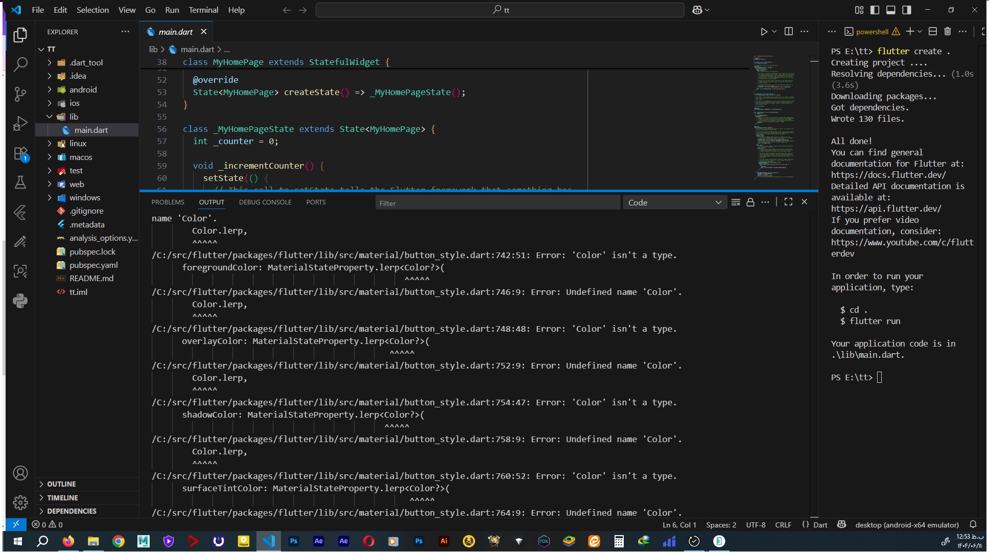Open the Manage gear in activity bar
This screenshot has width=989, height=552.
20,503
